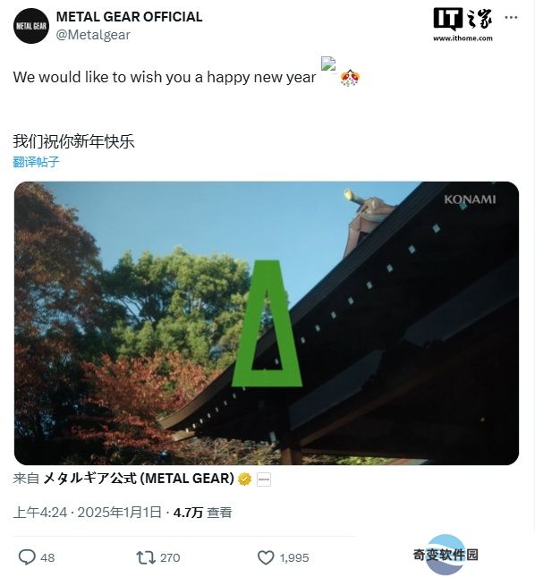Click the IT之家 ithome.com logo
The height and width of the screenshot is (577, 535).
(463, 24)
